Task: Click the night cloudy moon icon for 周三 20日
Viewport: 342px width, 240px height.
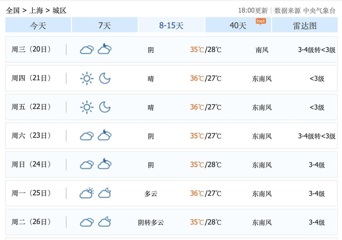Action: click(104, 49)
